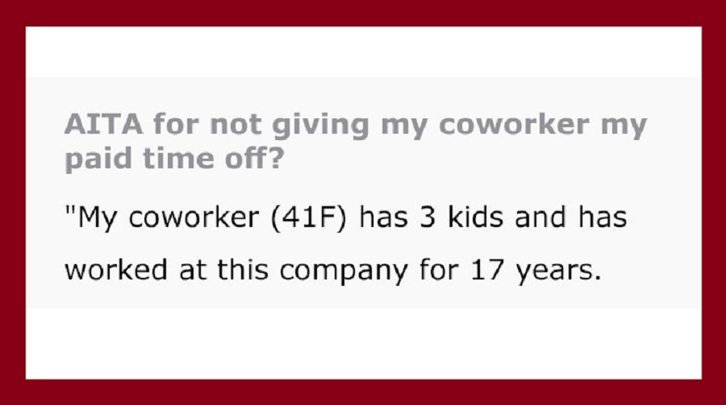Click "17 years." at the end of the post
Image resolution: width=726 pixels, height=405 pixels.
point(536,270)
